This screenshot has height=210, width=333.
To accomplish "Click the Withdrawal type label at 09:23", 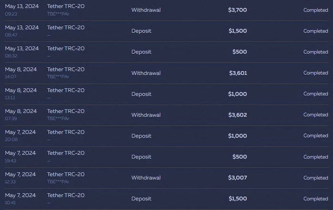I will tap(146, 10).
